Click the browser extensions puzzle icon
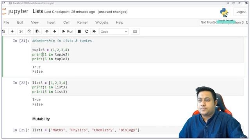The width and height of the screenshot is (250, 140). point(246,3)
